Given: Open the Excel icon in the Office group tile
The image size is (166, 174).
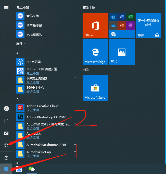Looking at the screenshot, I should [x=131, y=17].
